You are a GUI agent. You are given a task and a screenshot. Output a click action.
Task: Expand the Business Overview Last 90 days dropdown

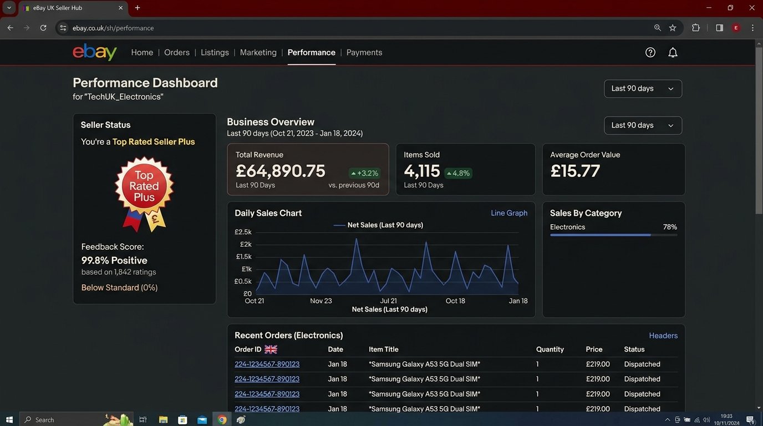pyautogui.click(x=643, y=125)
